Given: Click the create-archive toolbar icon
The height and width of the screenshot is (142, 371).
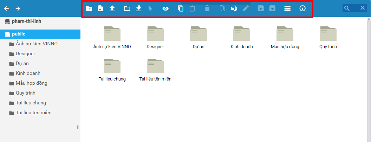Looking at the screenshot, I should (272, 8).
